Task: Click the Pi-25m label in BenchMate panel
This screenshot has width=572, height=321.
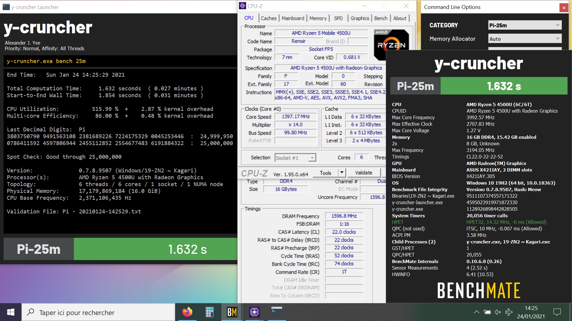Action: (415, 86)
